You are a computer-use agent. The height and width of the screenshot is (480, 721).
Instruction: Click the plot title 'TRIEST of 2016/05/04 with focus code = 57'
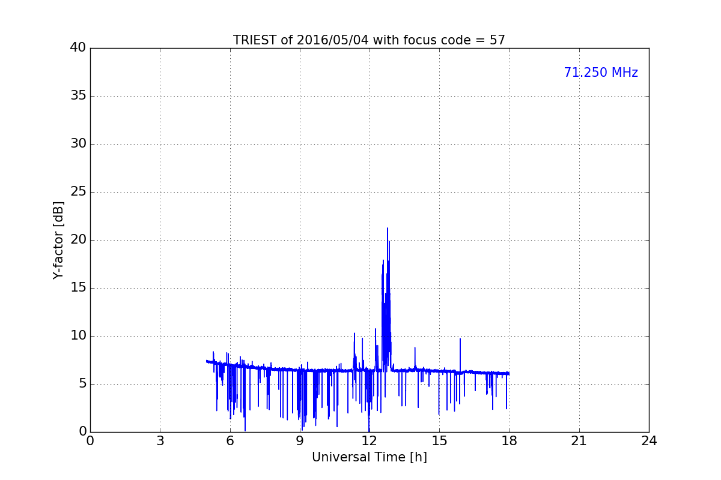tap(369, 40)
